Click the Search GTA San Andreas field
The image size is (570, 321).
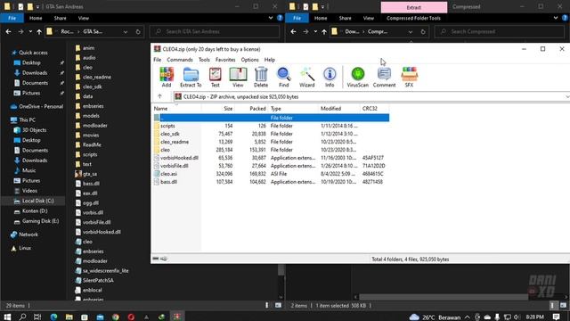[x=215, y=32]
